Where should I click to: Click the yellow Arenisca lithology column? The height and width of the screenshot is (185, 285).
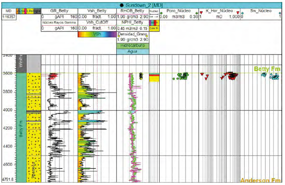click(34, 128)
